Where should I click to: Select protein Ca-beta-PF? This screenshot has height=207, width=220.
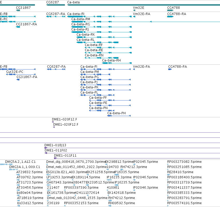coord(98,98)
